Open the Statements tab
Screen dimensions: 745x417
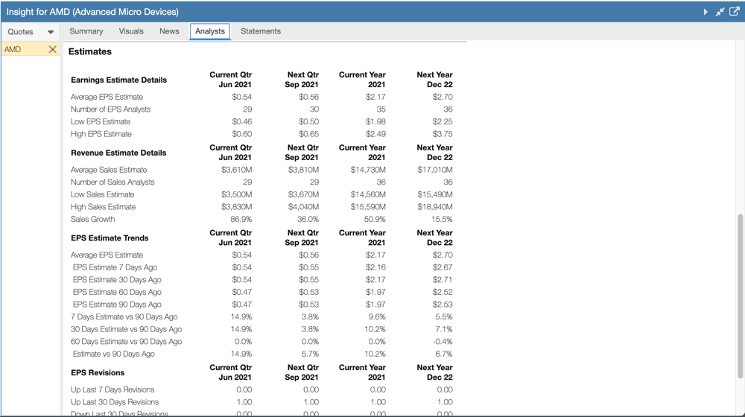tap(260, 31)
